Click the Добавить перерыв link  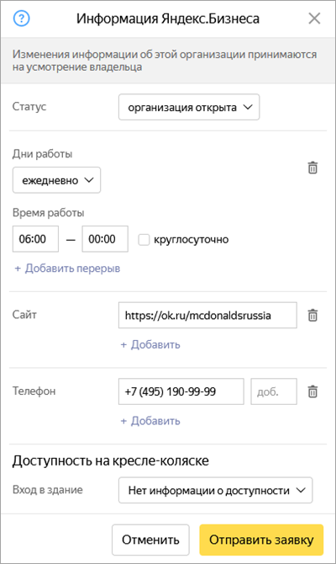67,269
